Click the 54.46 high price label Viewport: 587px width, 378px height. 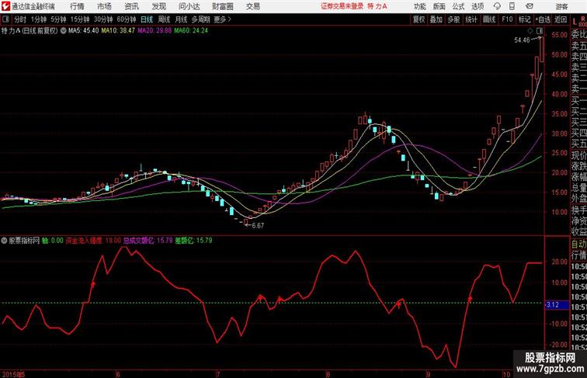pos(522,40)
